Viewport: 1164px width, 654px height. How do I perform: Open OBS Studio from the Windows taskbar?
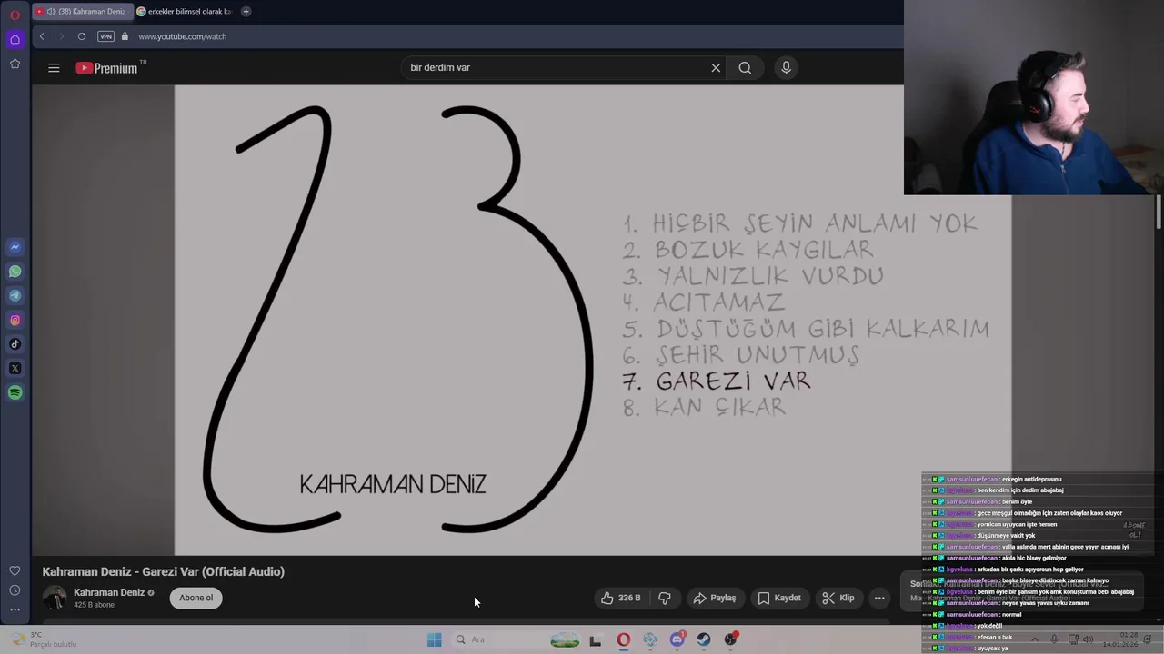tap(730, 639)
